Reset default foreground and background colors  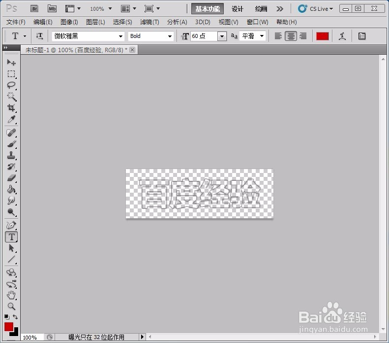(7, 317)
